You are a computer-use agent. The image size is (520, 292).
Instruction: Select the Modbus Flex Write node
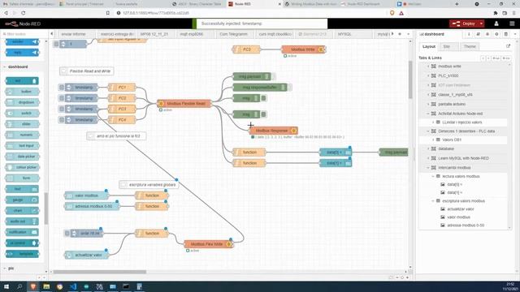pos(209,244)
